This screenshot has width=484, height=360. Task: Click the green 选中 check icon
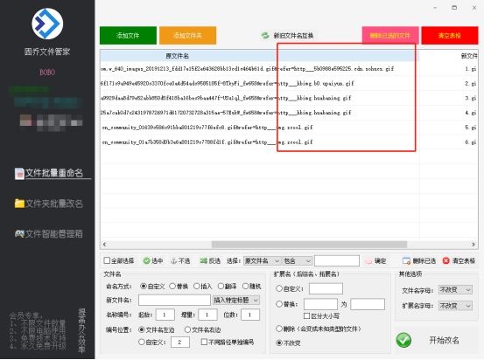tap(146, 261)
